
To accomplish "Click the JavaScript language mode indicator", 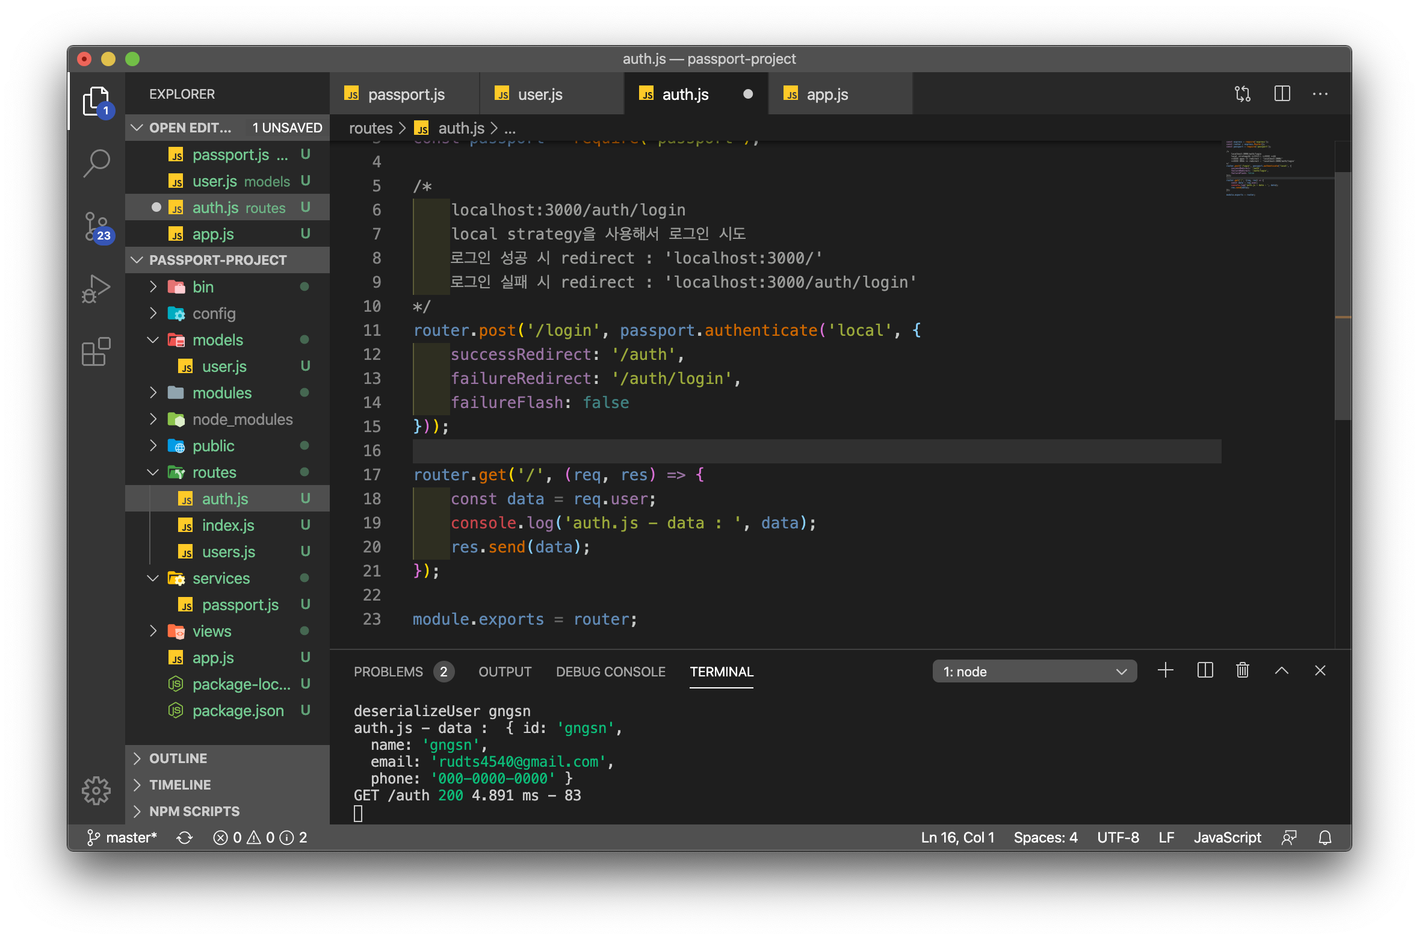I will click(1227, 838).
